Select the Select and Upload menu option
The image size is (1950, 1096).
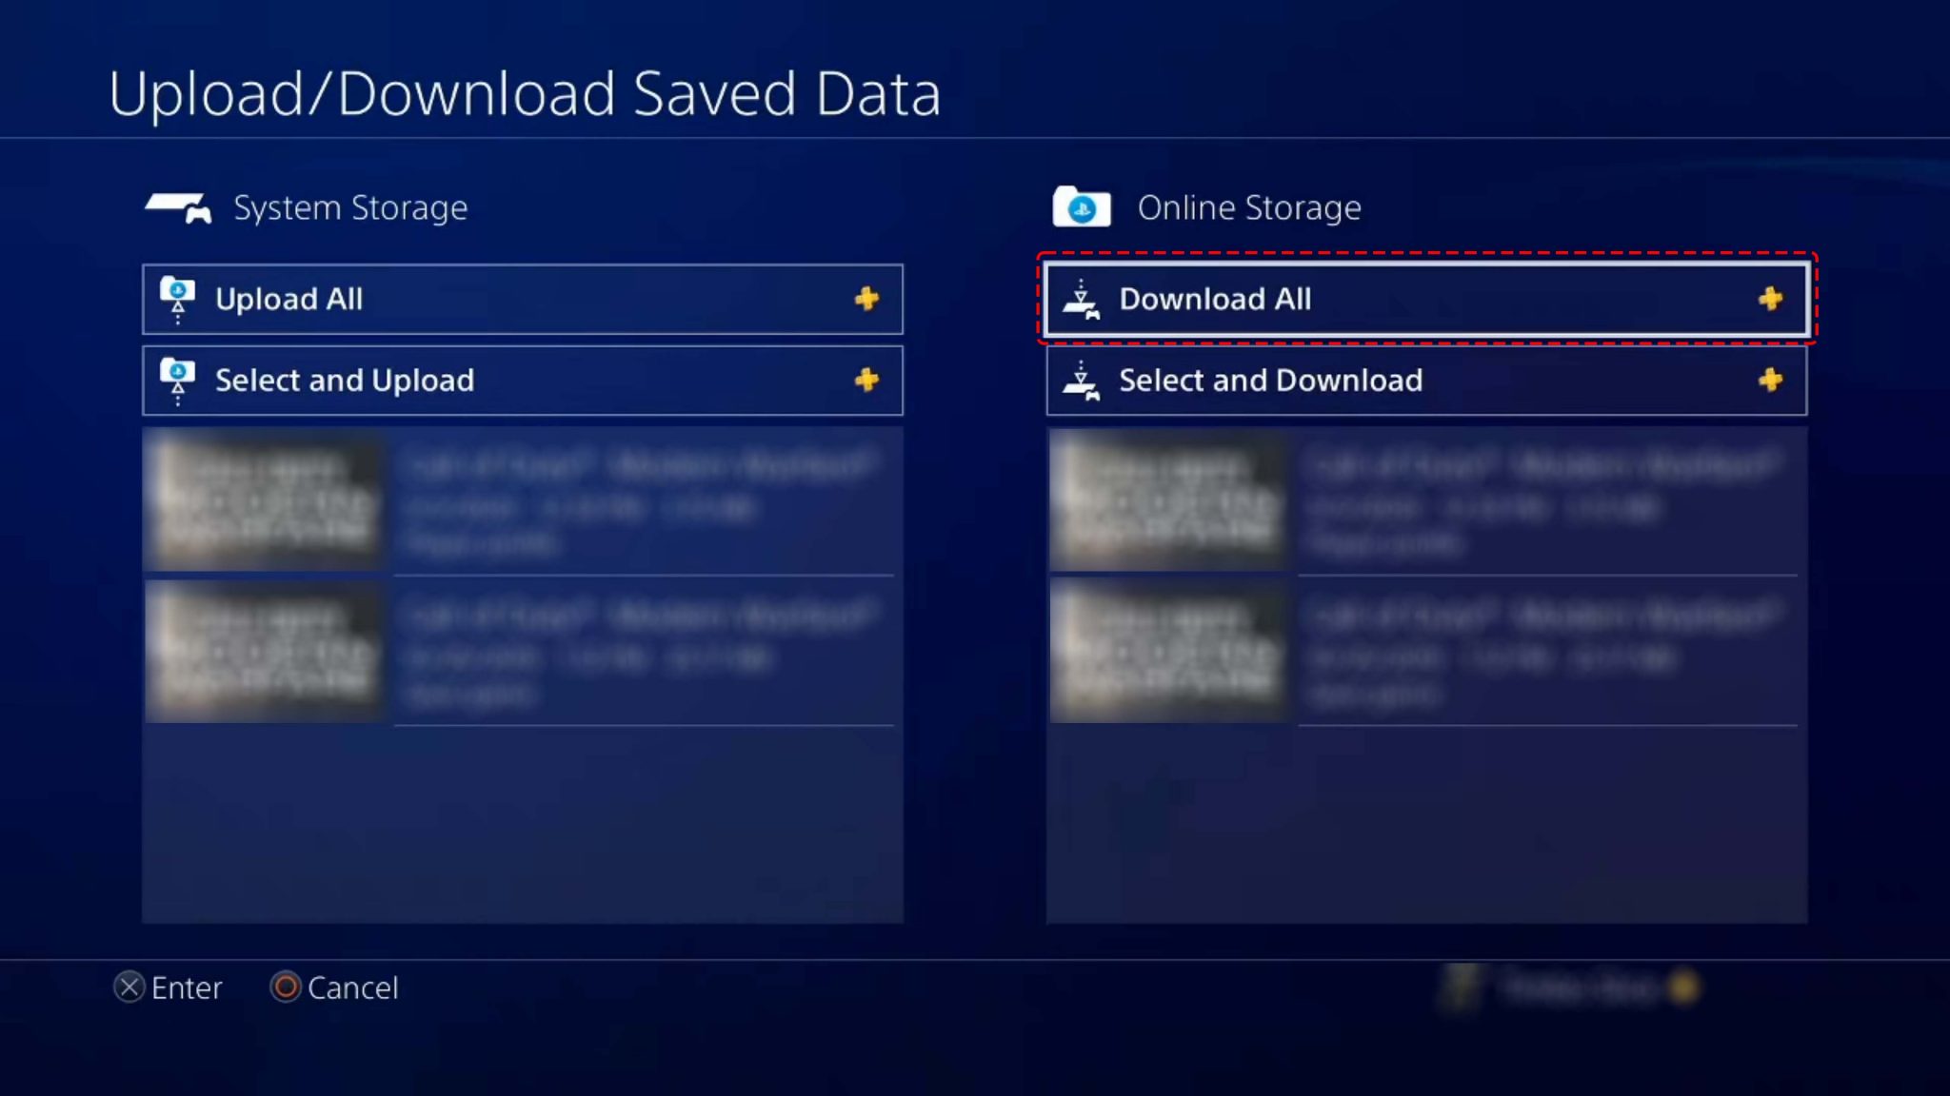point(523,380)
